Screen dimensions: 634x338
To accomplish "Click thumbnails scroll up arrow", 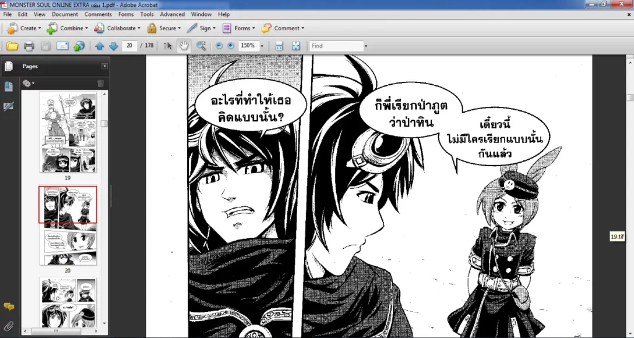I will pyautogui.click(x=104, y=94).
